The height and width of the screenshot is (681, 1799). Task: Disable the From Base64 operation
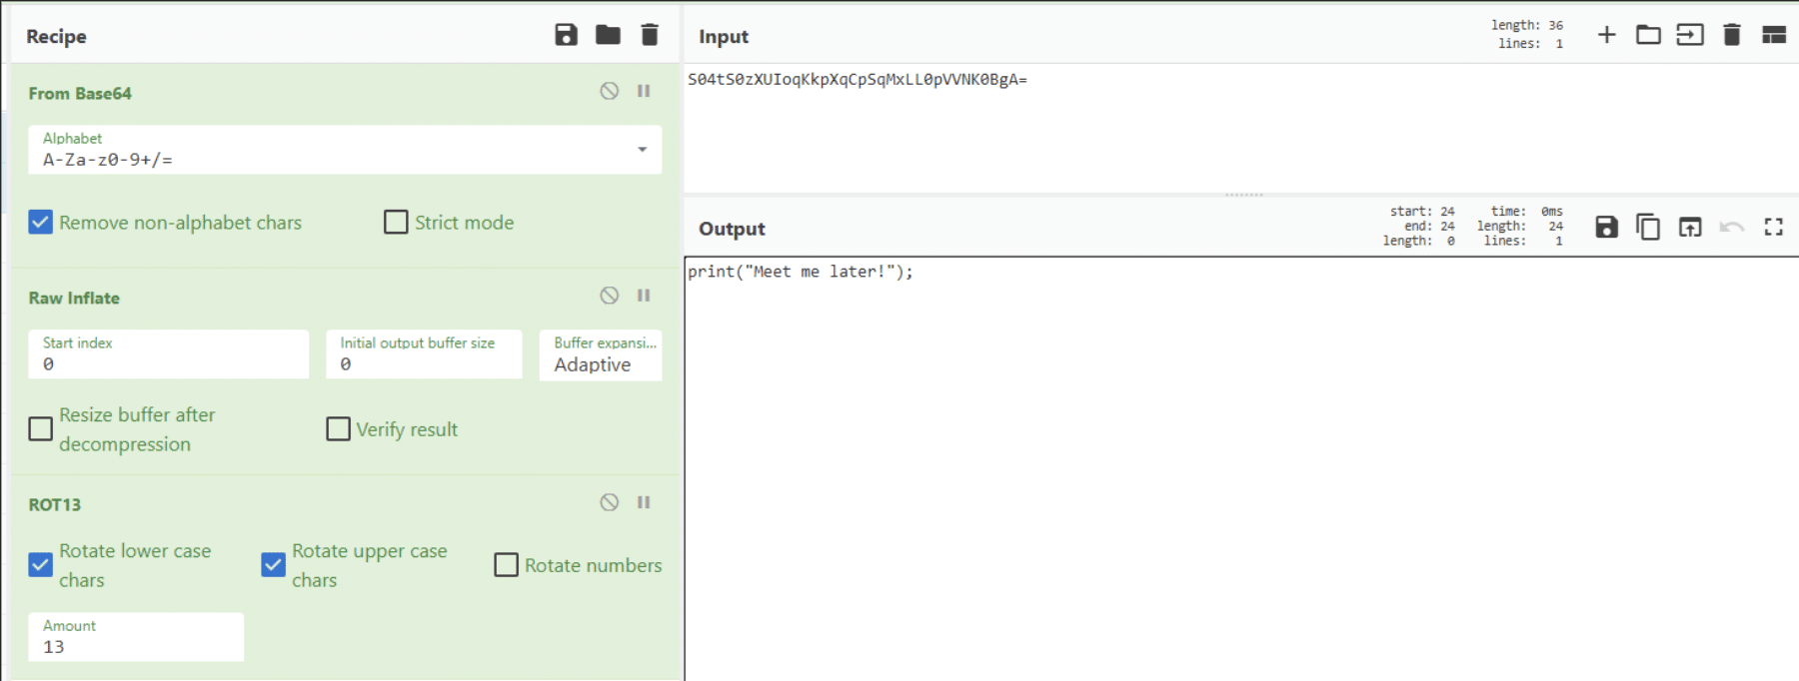pos(609,91)
